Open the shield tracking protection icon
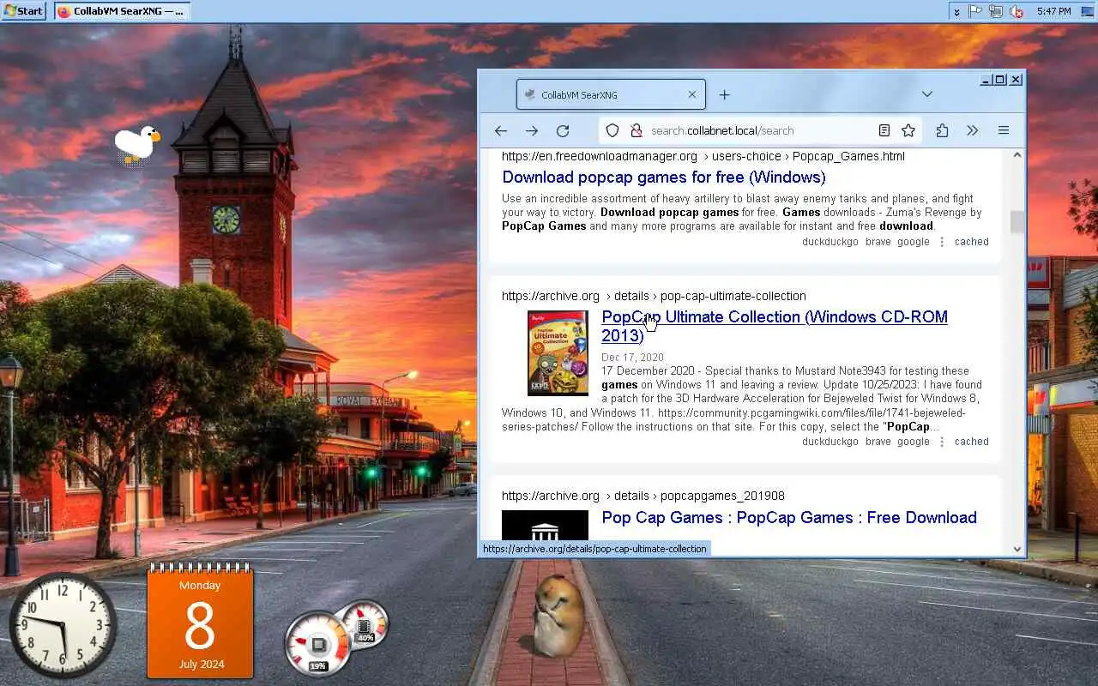Viewport: 1098px width, 686px height. tap(612, 130)
